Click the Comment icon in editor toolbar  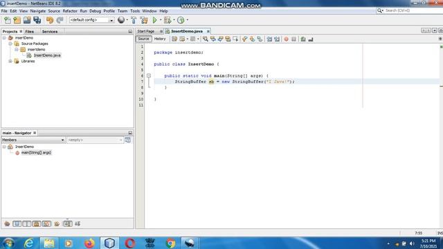coord(303,39)
